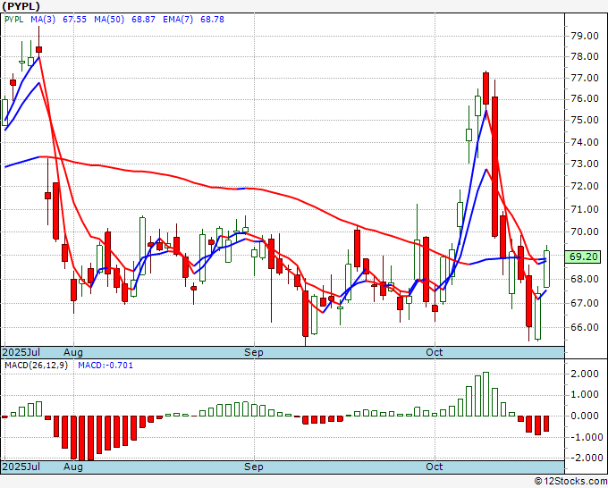Click 2025Jul label on the MACD time axis

pyautogui.click(x=21, y=467)
